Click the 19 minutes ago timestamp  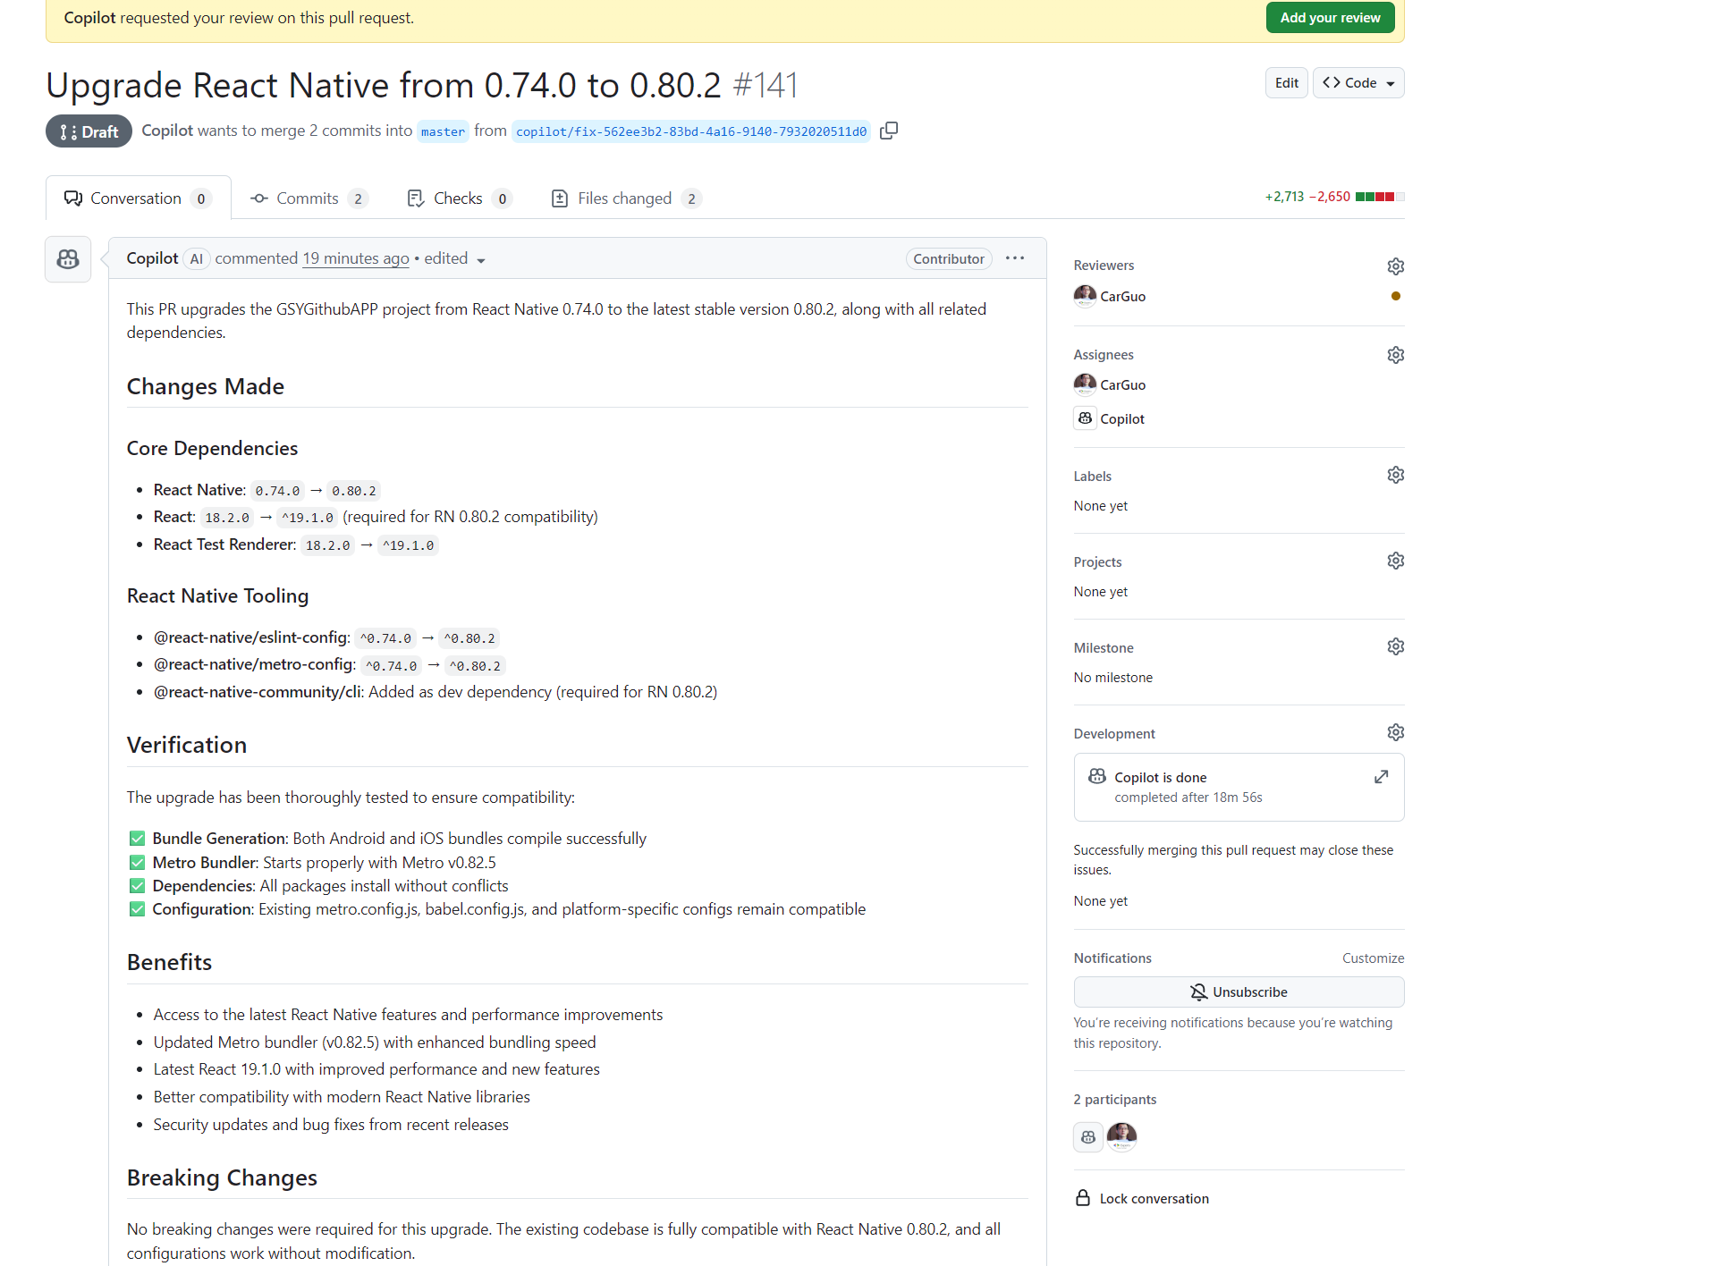[356, 258]
